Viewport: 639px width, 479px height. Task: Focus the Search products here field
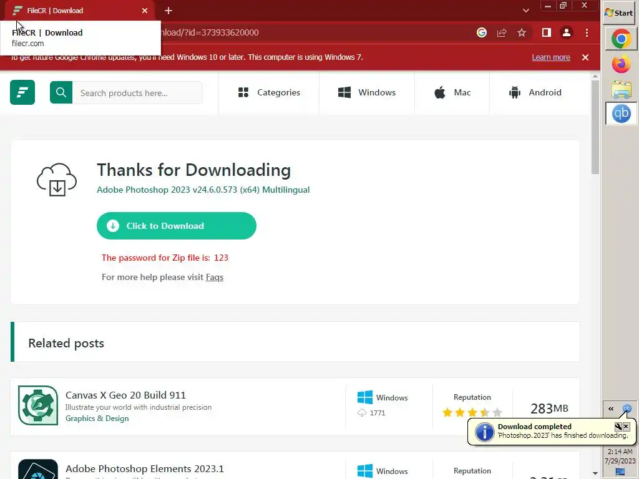pos(137,93)
